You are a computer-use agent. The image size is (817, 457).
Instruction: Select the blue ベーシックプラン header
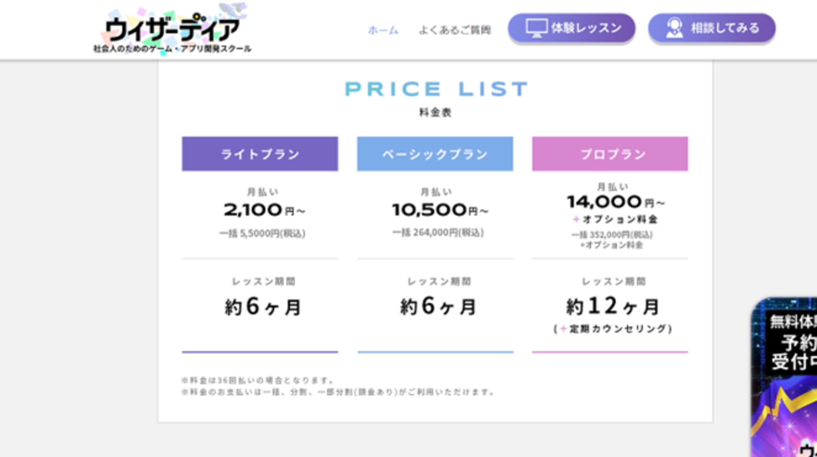coord(435,154)
